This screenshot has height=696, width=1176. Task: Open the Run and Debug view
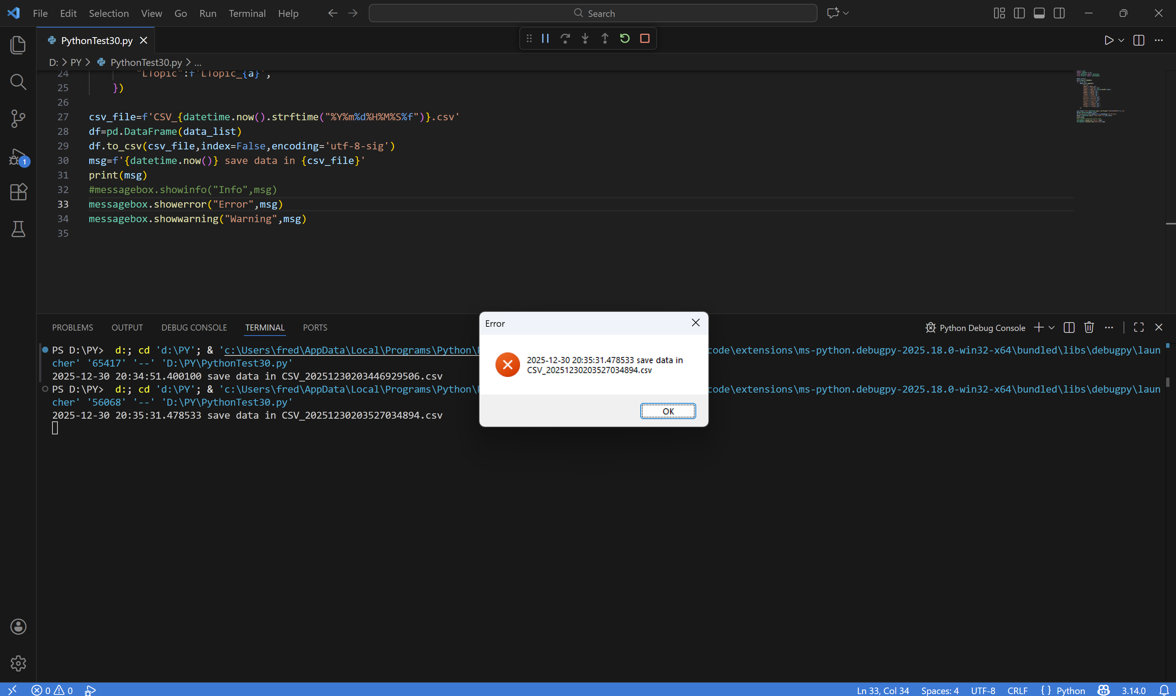point(18,157)
